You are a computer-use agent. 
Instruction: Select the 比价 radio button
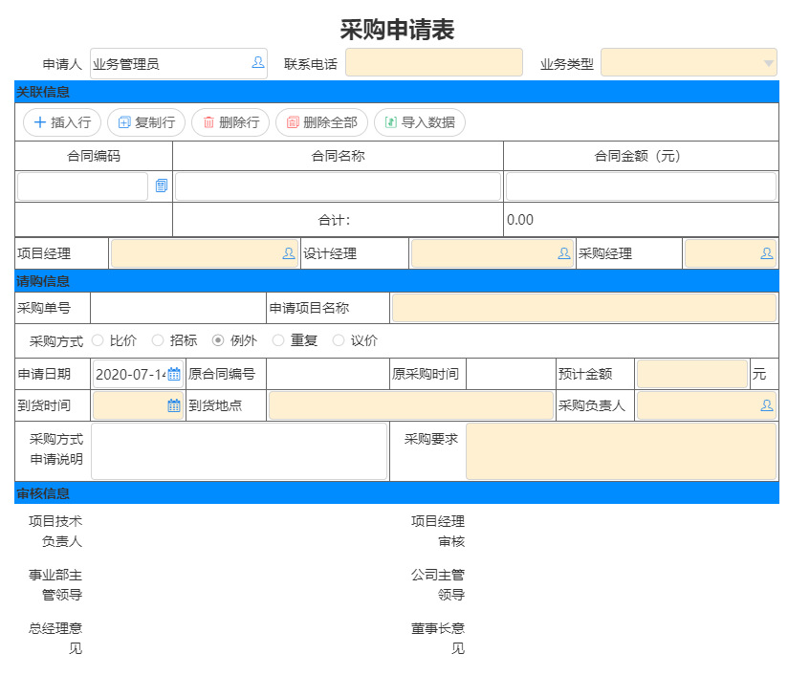tap(98, 340)
